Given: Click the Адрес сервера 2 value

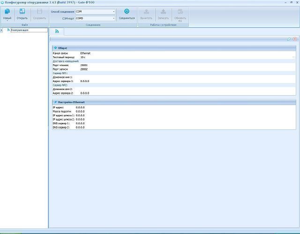Looking at the screenshot, I should click(x=84, y=93).
